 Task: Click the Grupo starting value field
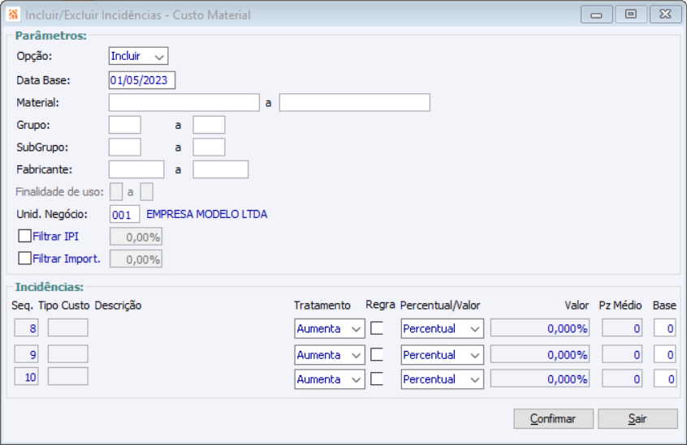click(125, 125)
